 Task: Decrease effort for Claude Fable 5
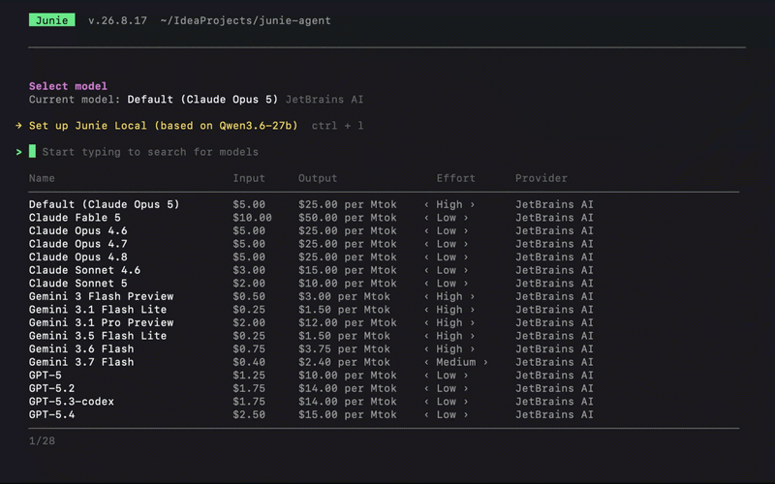click(x=426, y=217)
